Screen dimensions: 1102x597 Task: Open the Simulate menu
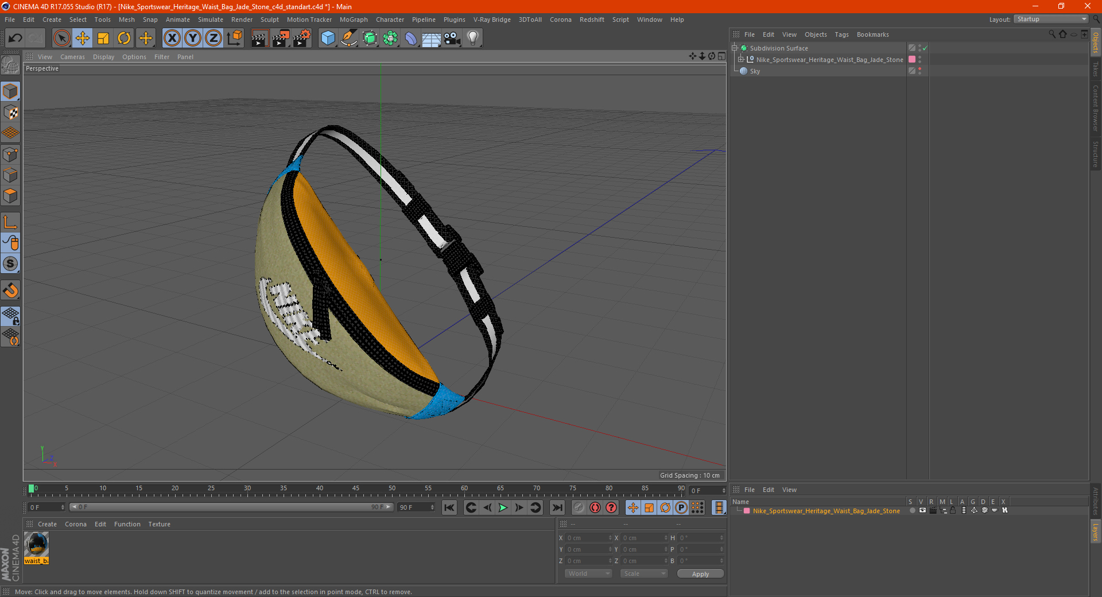tap(211, 20)
